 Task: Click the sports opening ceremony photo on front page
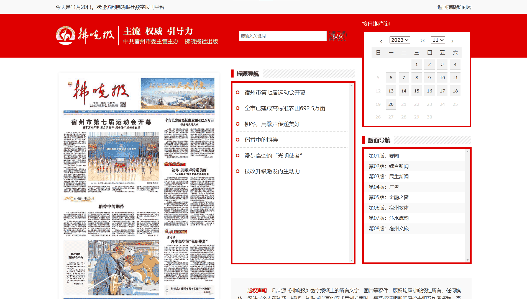pos(124,156)
